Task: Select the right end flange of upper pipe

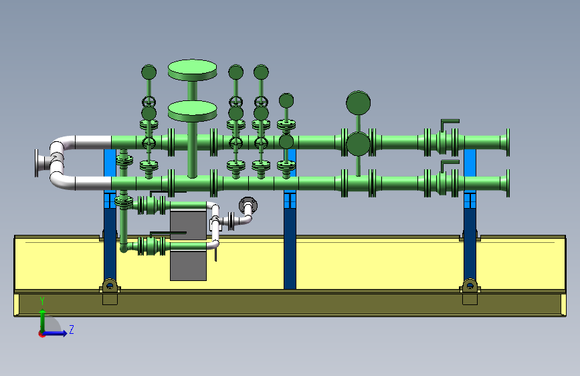Action: [508, 142]
